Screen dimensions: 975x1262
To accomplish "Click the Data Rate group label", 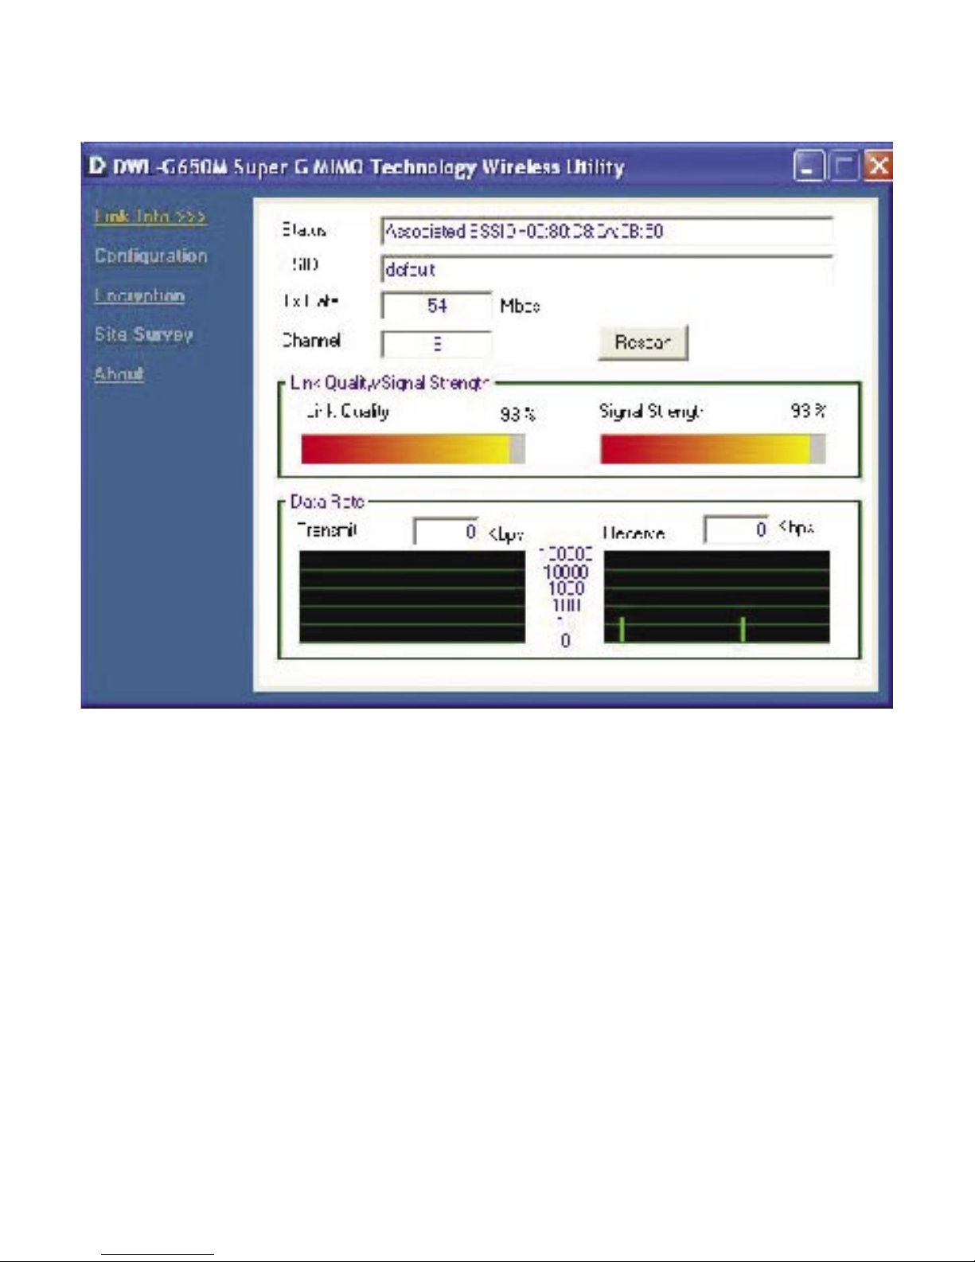I will (327, 502).
